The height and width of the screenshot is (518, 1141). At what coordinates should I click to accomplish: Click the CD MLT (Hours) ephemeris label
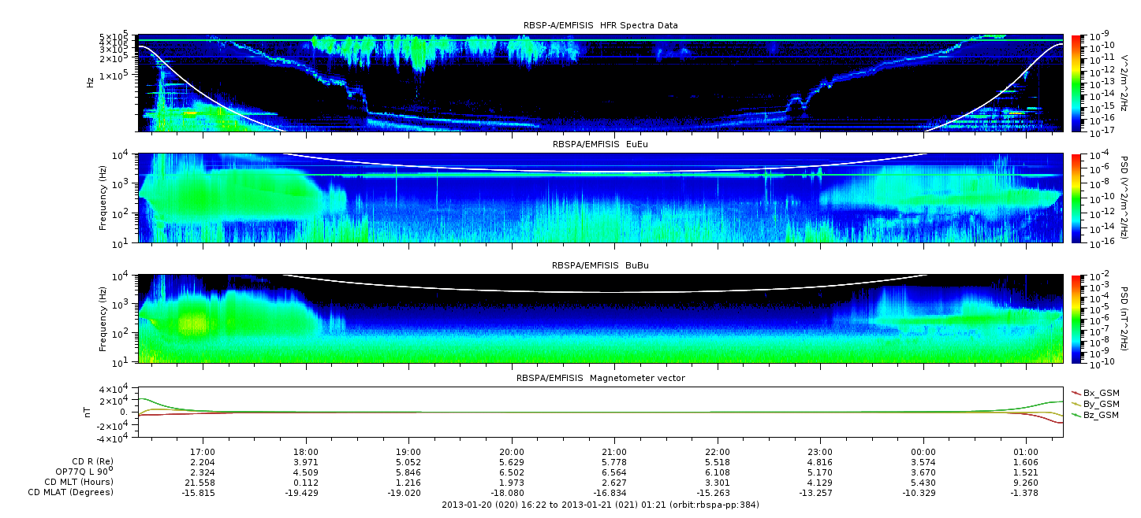79,482
